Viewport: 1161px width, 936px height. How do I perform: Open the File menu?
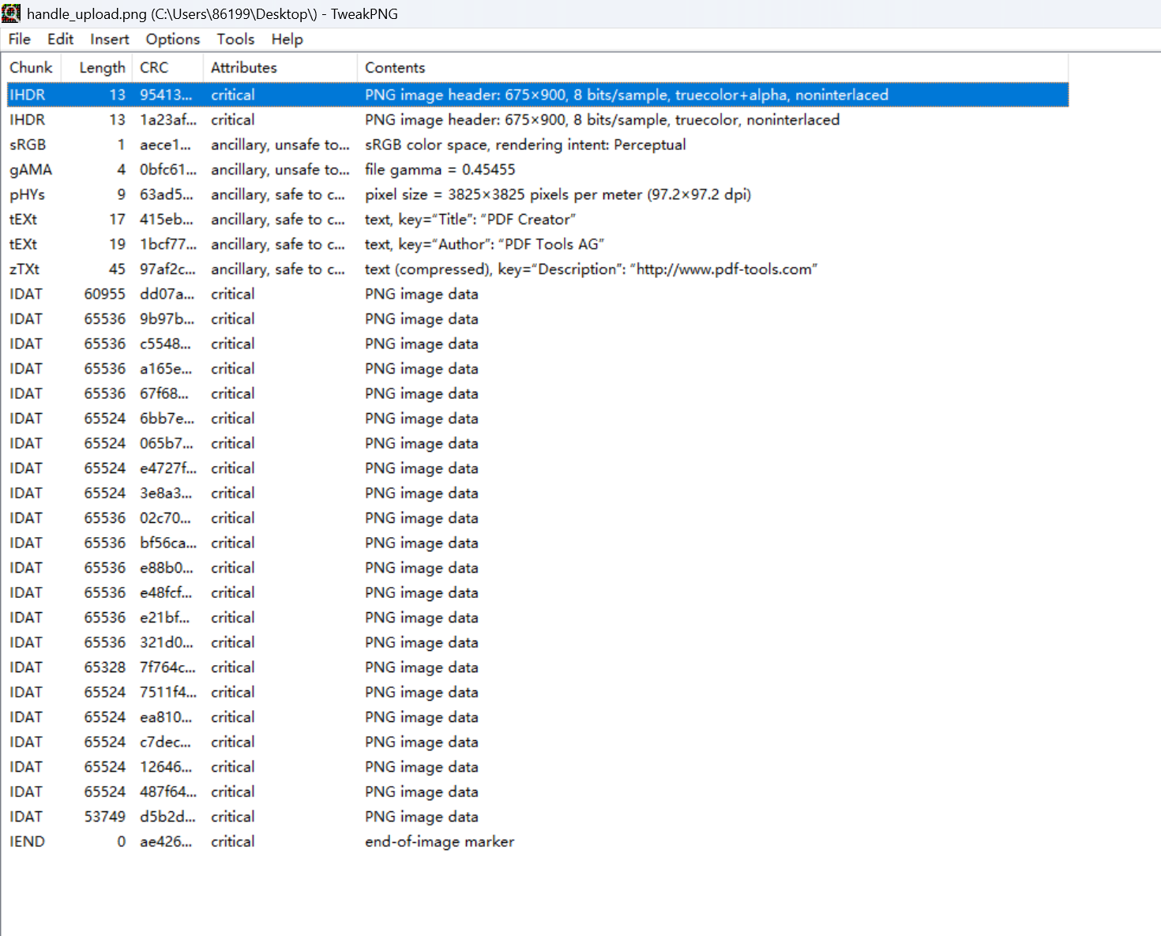(x=20, y=39)
